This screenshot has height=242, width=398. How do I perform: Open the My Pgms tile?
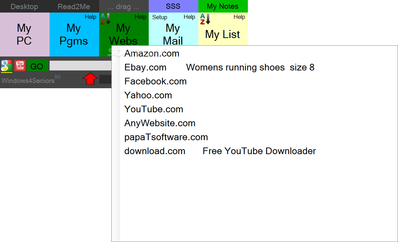click(x=74, y=35)
